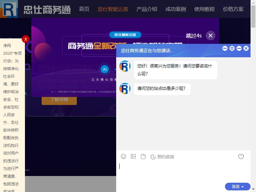Expand the send options dropdown arrow

[243, 187]
